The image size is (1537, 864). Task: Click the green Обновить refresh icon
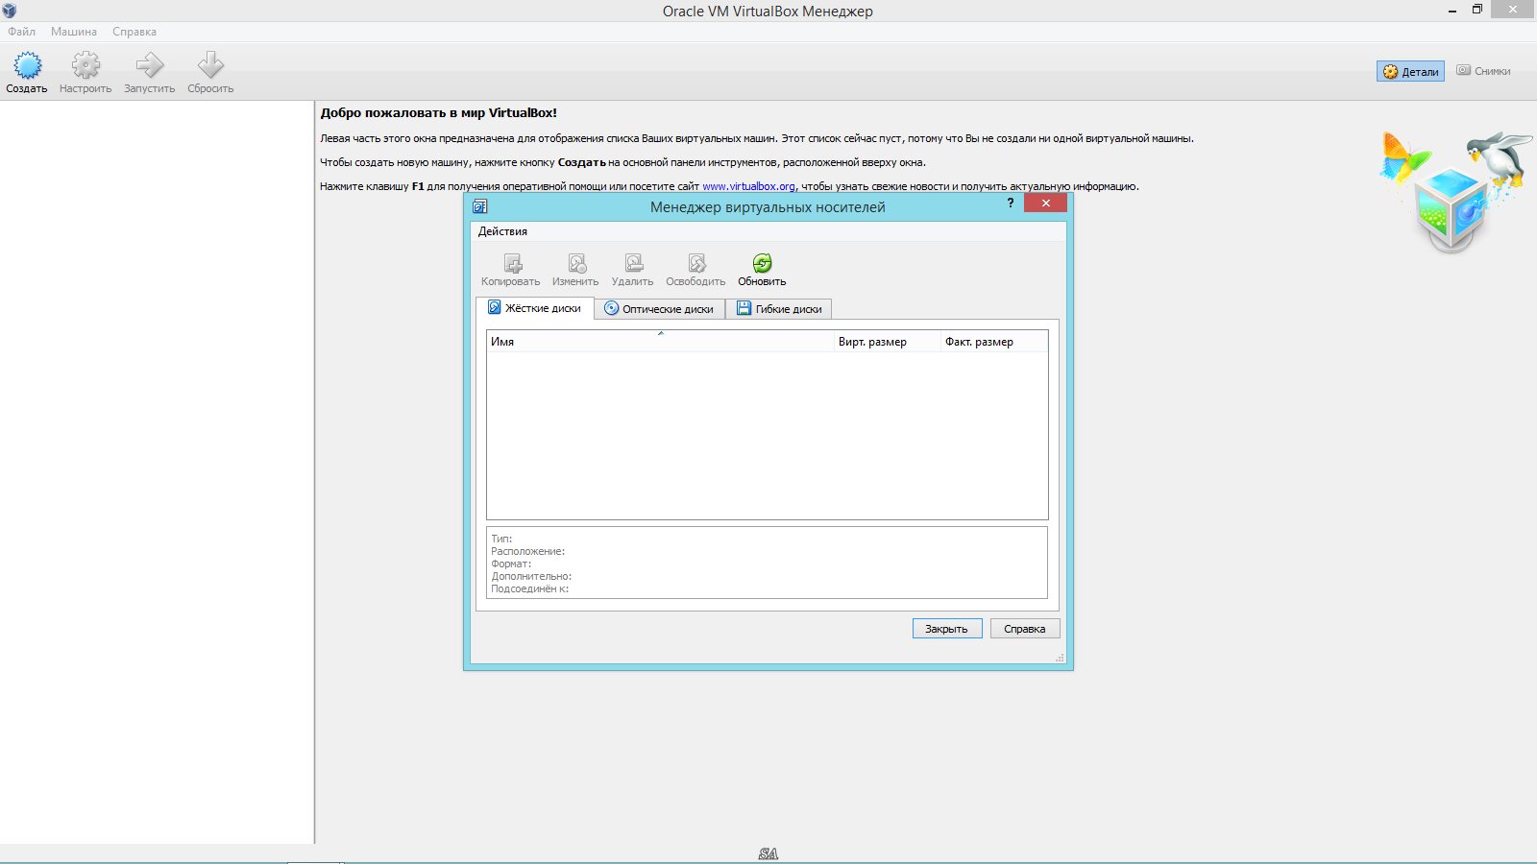point(762,263)
